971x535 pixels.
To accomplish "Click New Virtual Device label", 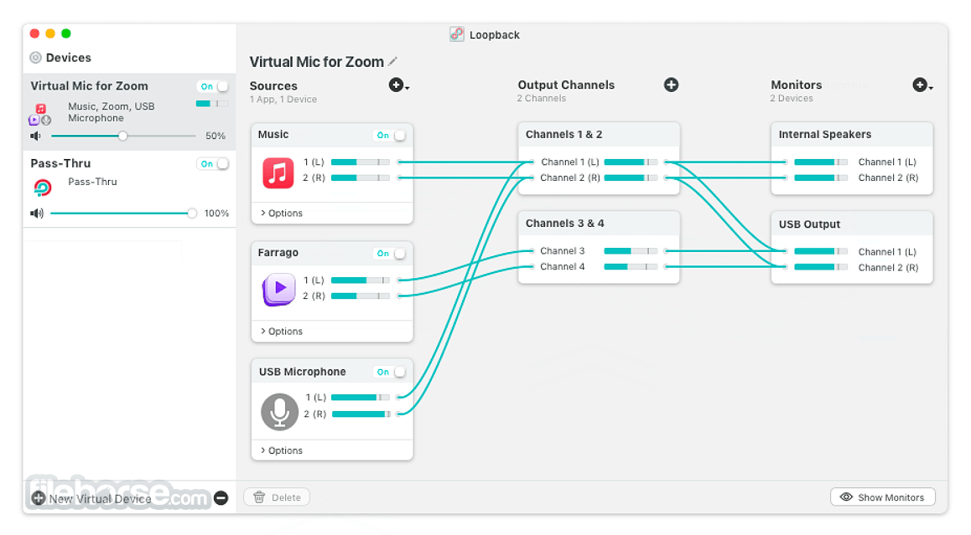I will tap(101, 498).
